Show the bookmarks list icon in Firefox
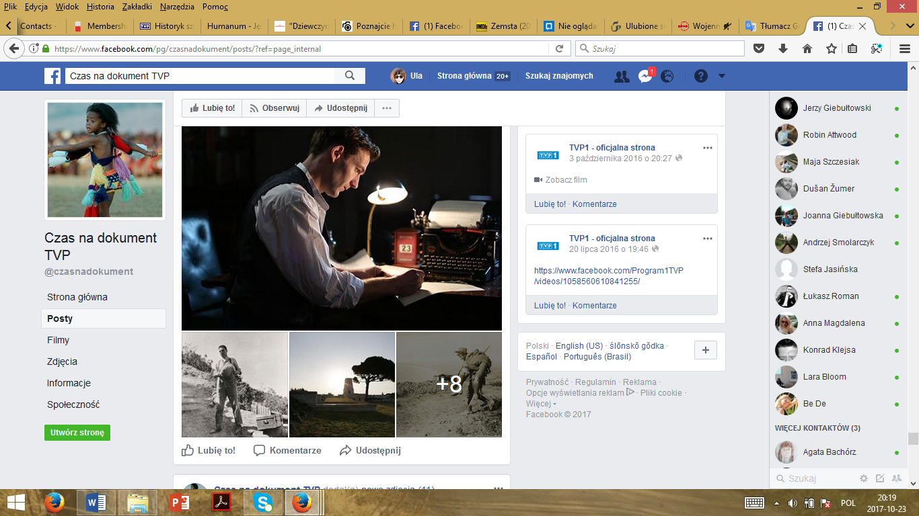 click(852, 48)
